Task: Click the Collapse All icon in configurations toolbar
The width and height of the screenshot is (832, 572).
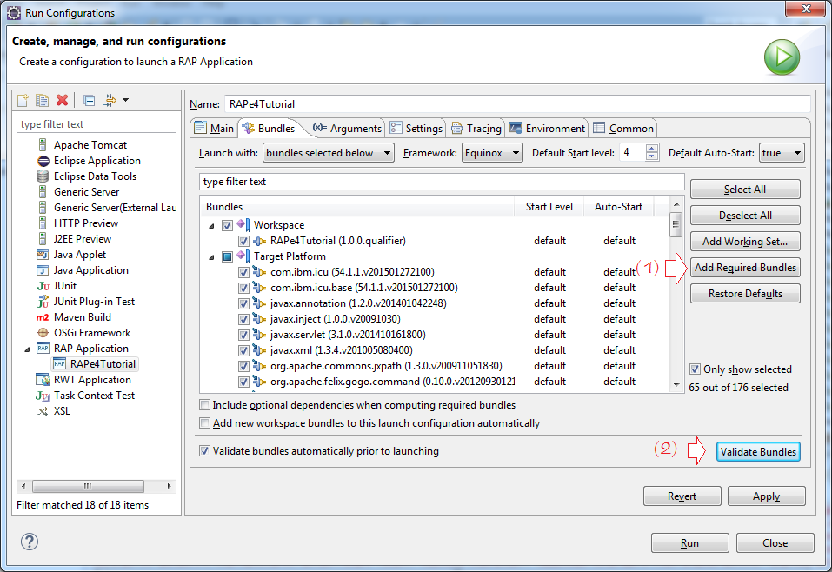Action: tap(90, 100)
